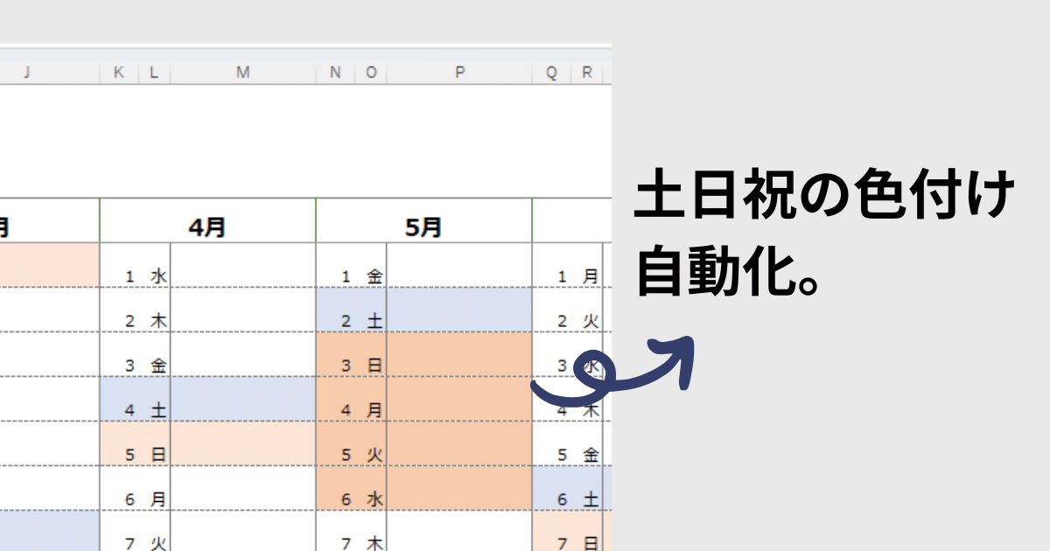The image size is (1050, 551).
Task: Select column header K
Action: (x=118, y=73)
